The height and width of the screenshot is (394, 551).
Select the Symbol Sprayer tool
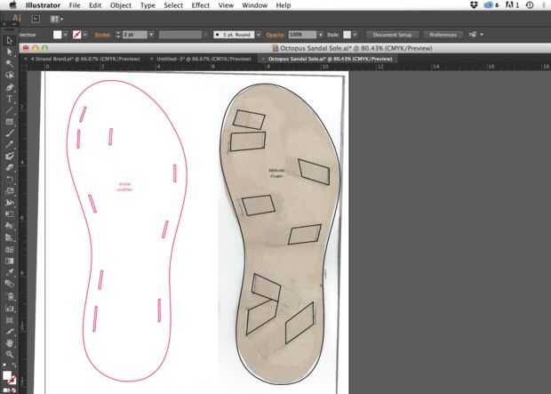(x=10, y=296)
